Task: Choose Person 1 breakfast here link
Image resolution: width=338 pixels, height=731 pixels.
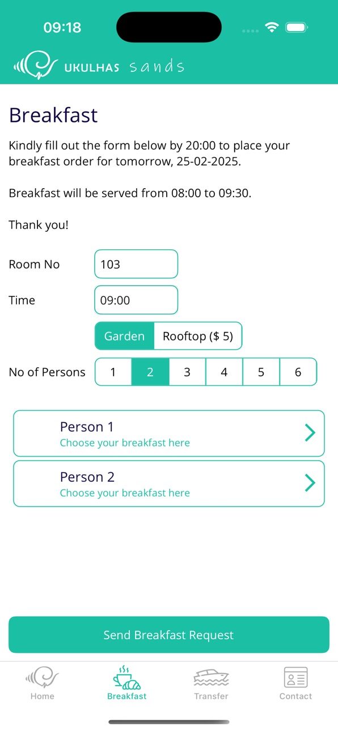Action: tap(125, 443)
